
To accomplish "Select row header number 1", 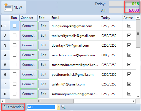I will tap(5, 26).
